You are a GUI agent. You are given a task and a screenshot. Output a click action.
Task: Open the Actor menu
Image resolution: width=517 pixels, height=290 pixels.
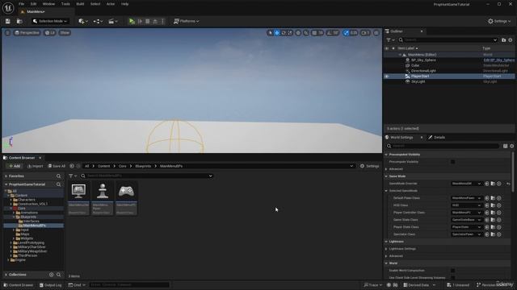pos(111,4)
